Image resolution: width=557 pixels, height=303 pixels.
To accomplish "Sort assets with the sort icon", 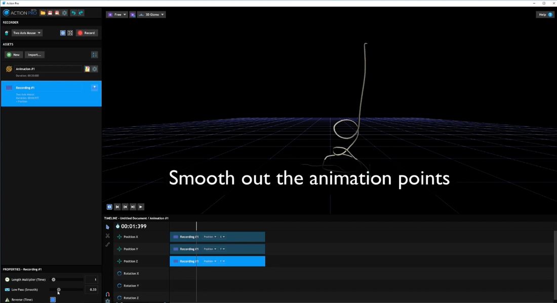I will (94, 55).
